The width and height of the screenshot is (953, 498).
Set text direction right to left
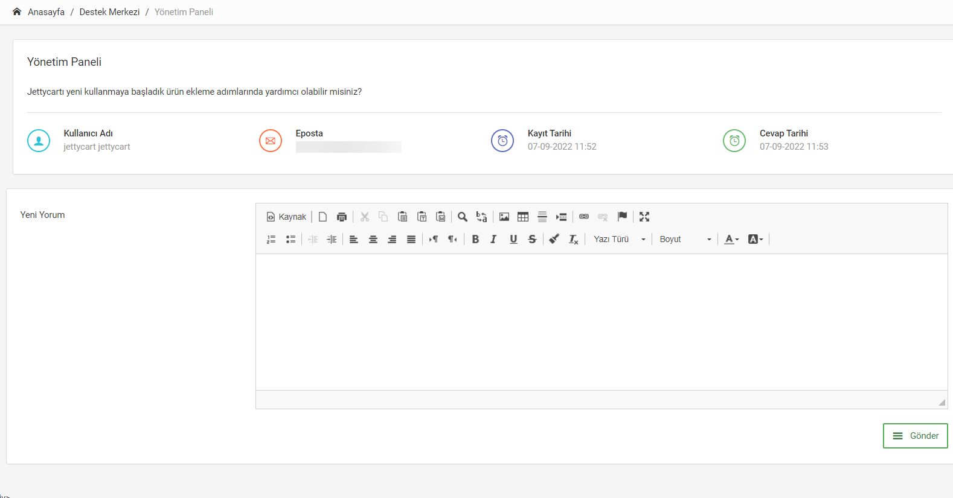[452, 239]
